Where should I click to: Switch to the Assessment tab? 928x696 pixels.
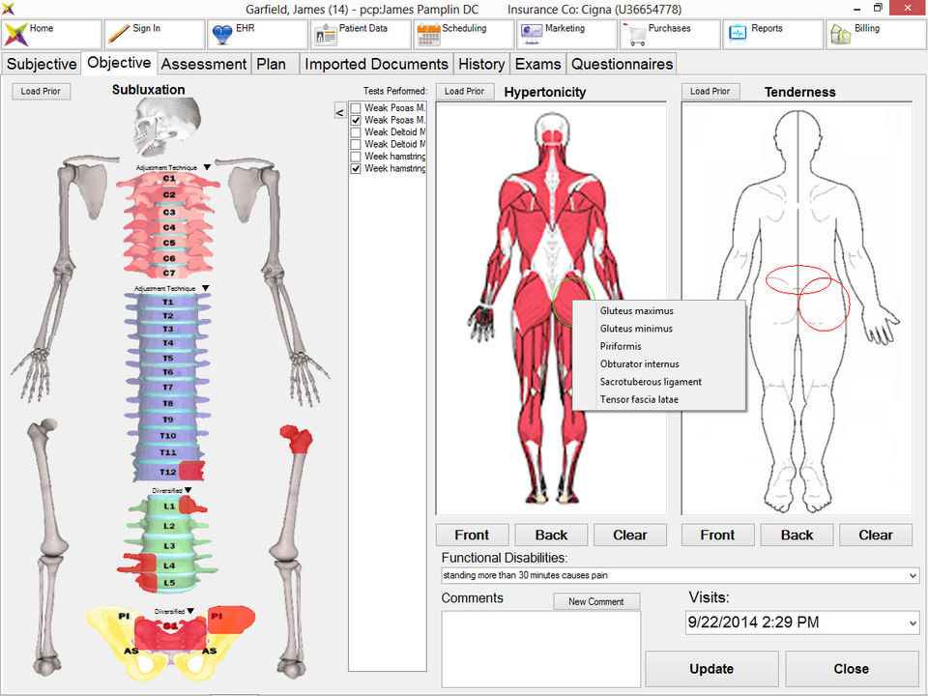point(204,64)
